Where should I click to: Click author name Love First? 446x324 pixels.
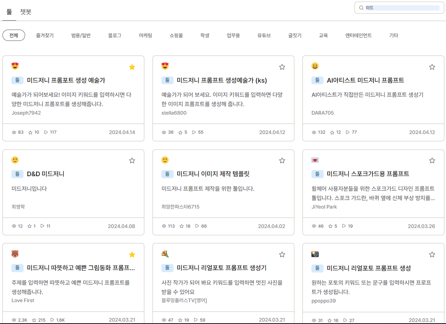tap(23, 301)
